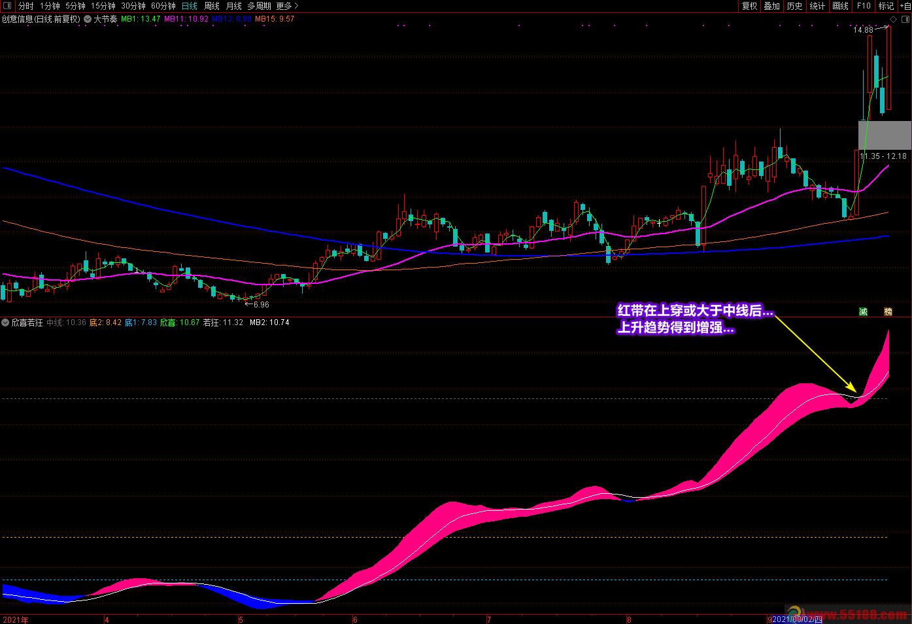Open the 多周期 multi-period view
Viewport: 912px width, 624px height.
pyautogui.click(x=259, y=6)
